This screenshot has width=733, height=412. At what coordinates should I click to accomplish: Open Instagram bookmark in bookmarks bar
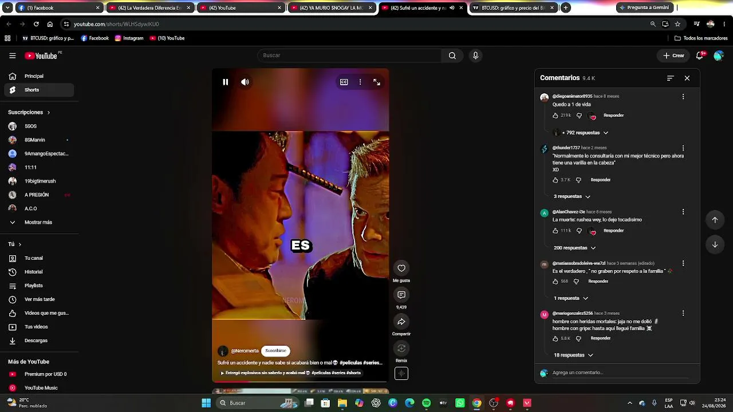click(129, 38)
